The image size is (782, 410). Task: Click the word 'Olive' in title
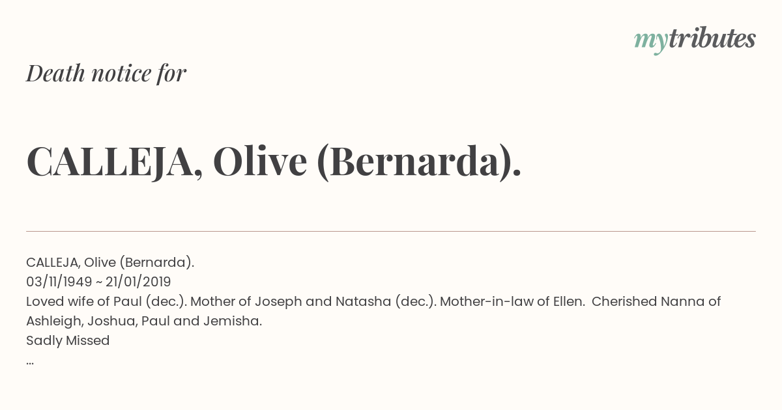260,161
